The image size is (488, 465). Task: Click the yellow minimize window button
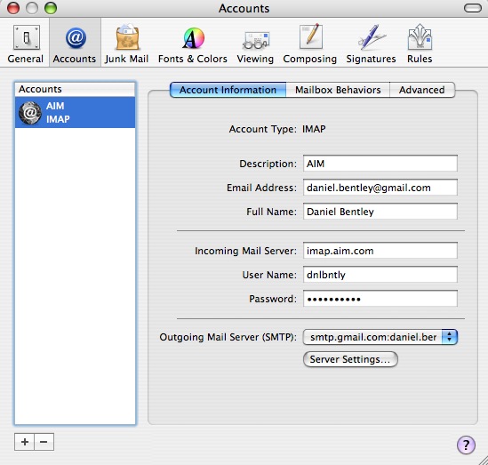tap(32, 8)
